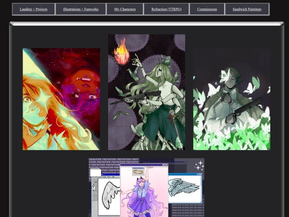
Task: Click the blank white square in the collage
Action: coord(95,173)
